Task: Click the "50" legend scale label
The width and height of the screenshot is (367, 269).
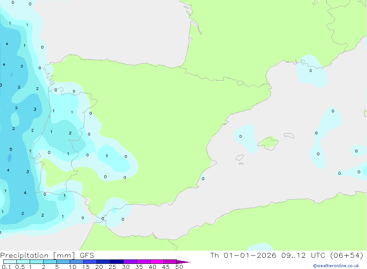Action: pyautogui.click(x=179, y=267)
